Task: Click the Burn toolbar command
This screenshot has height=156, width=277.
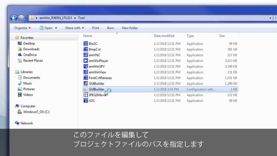Action: pyautogui.click(x=111, y=28)
